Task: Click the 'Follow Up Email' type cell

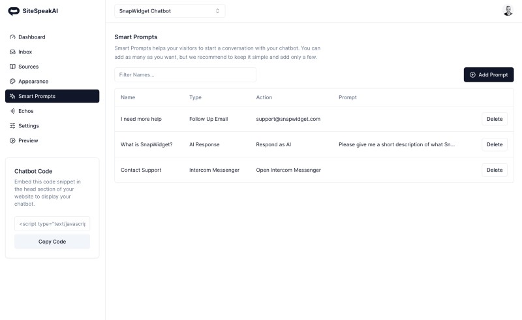Action: point(208,119)
